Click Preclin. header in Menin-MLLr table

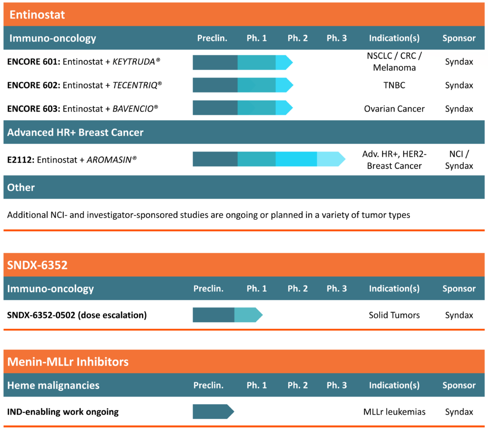pos(209,386)
